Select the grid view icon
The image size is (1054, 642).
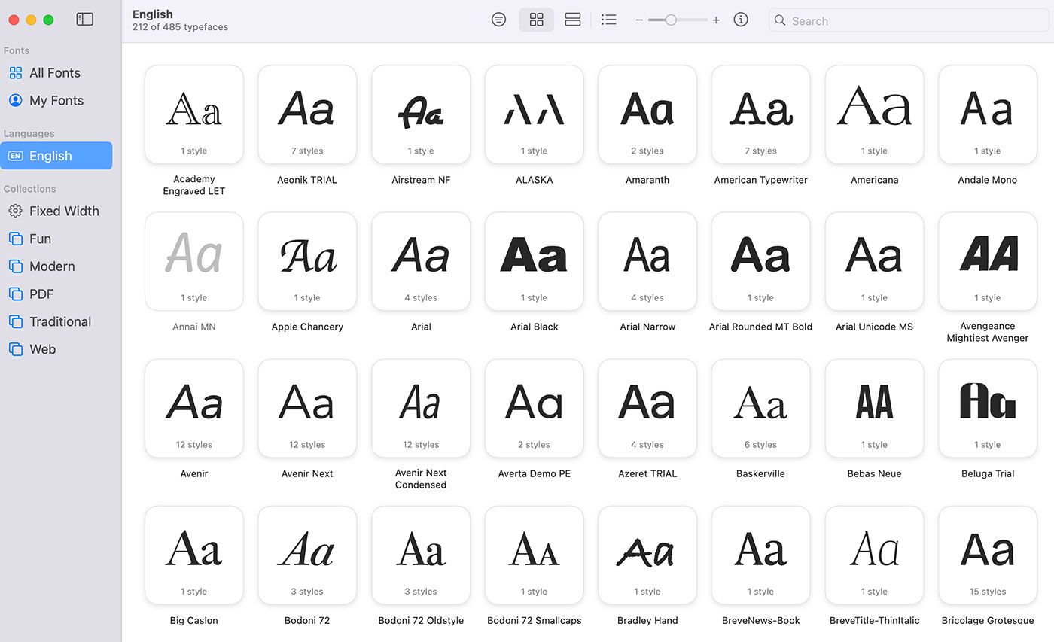point(536,20)
